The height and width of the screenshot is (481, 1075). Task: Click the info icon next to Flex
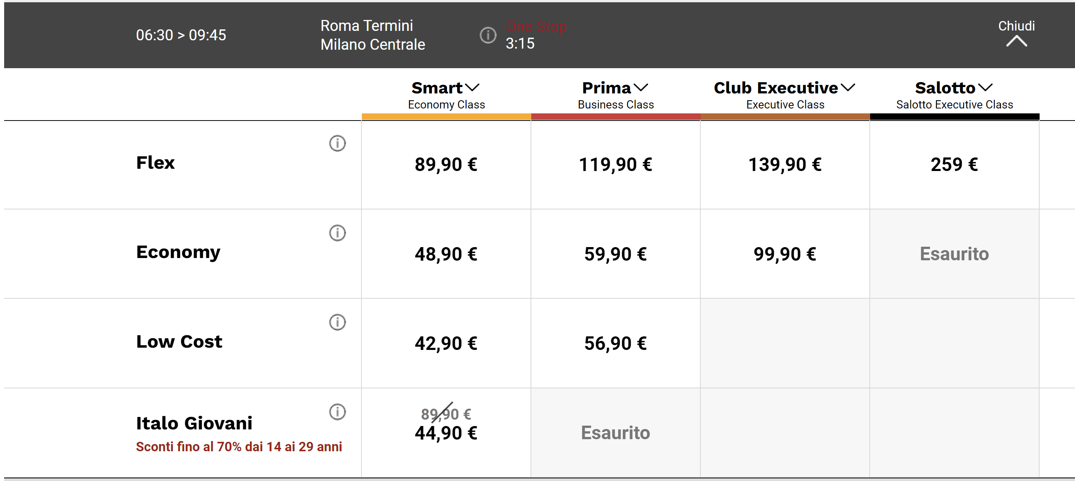(337, 143)
